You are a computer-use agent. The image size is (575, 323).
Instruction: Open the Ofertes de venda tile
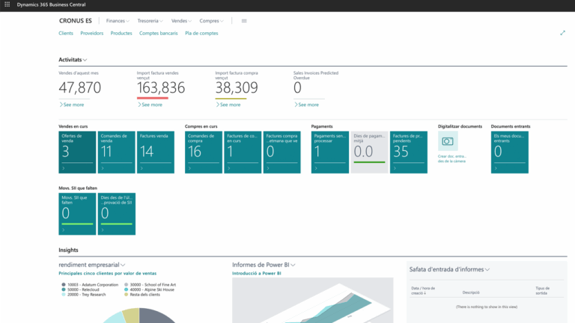tap(77, 153)
